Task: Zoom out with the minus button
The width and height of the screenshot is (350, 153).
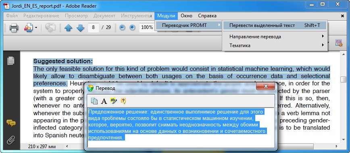Action: [x=122, y=28]
